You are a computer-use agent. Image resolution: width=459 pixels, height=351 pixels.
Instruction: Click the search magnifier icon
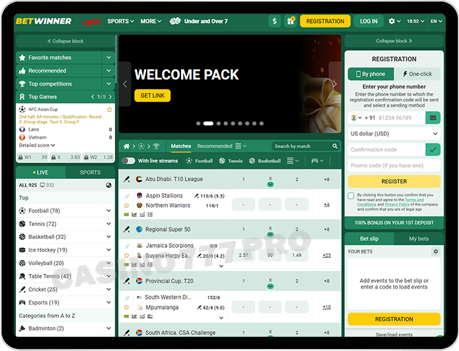coord(335,146)
